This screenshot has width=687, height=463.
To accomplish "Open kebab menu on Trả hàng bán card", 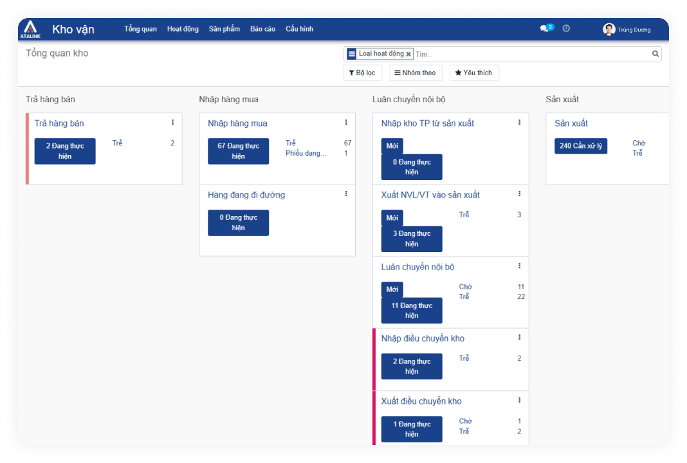I will (x=172, y=122).
